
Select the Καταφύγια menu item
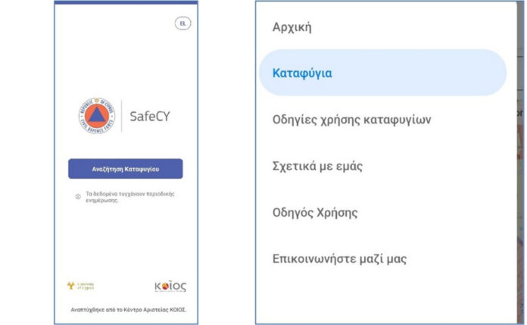(x=383, y=73)
